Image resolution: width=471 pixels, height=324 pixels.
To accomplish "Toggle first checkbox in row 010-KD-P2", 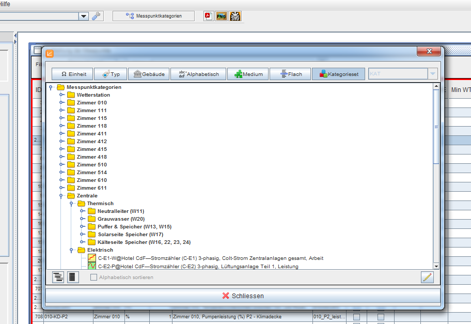I will [356, 317].
